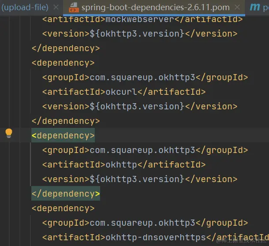Click the groupId line above okhttp artifactId
This screenshot has height=246, width=269.
(145, 150)
